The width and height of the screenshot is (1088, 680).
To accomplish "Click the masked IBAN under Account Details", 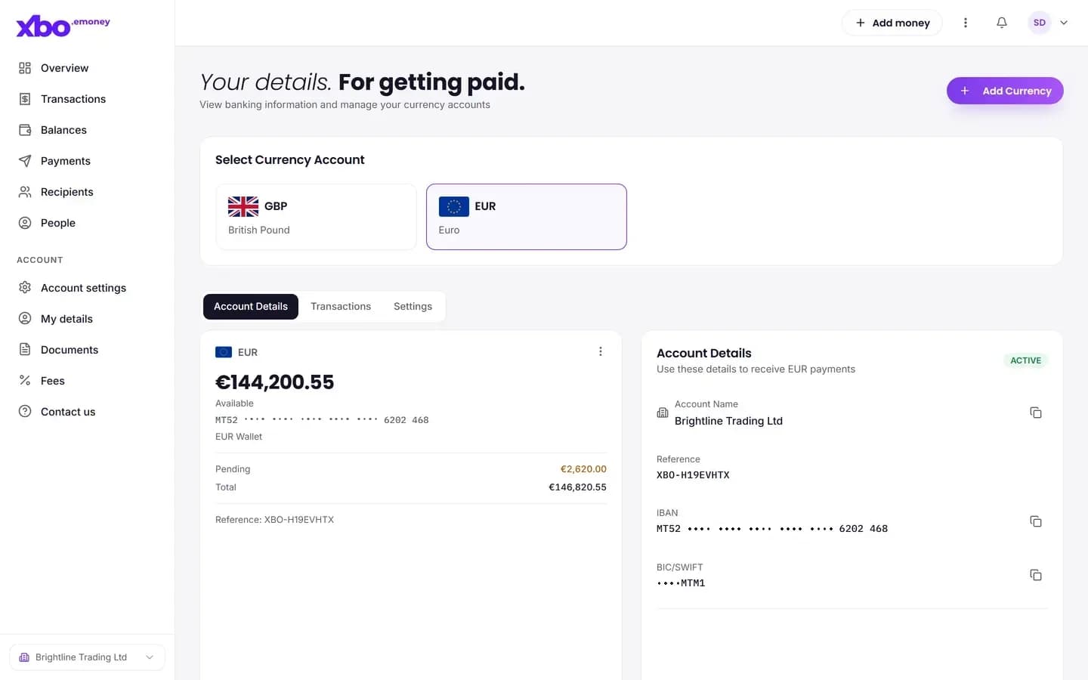I will click(x=772, y=529).
